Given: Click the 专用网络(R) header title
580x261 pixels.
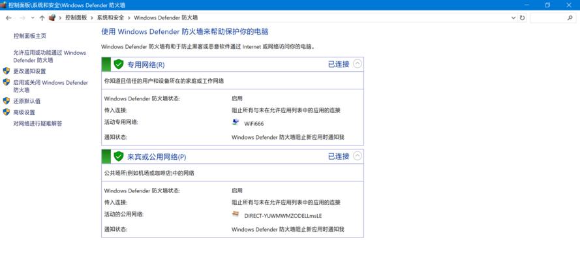Looking at the screenshot, I should 146,65.
